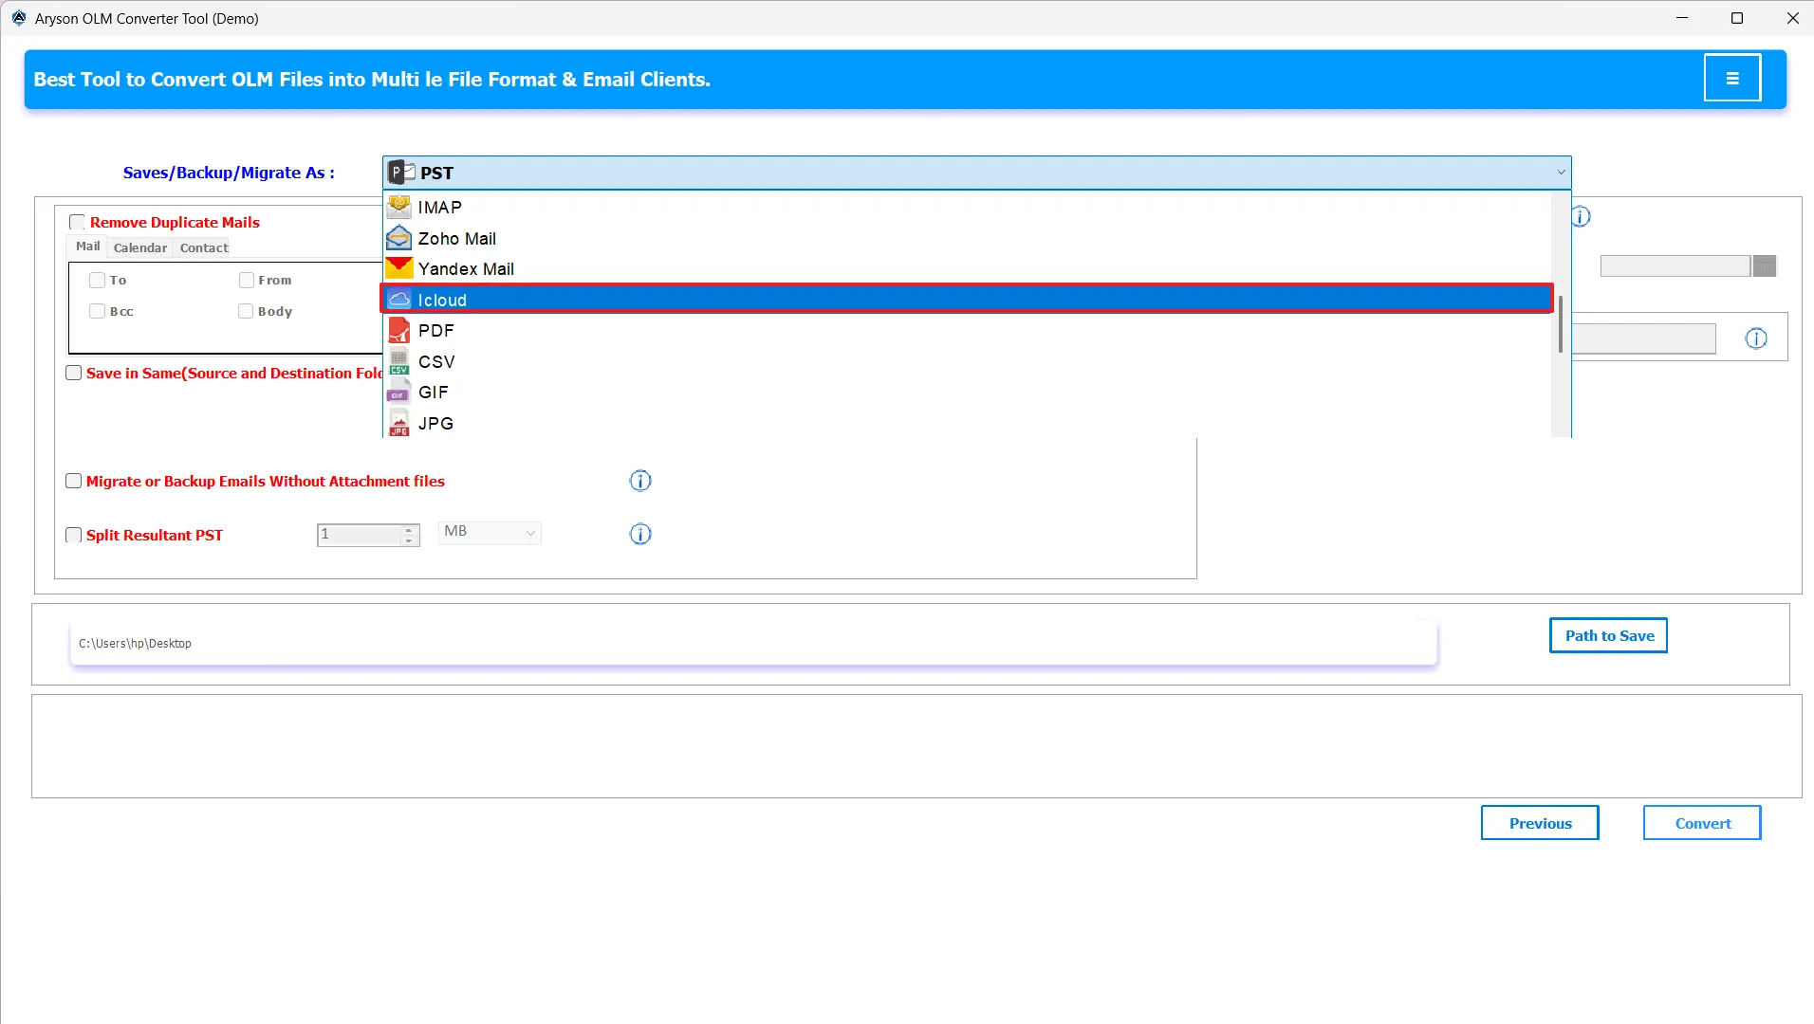Switch to the Contact tab
This screenshot has width=1814, height=1024.
click(x=203, y=247)
